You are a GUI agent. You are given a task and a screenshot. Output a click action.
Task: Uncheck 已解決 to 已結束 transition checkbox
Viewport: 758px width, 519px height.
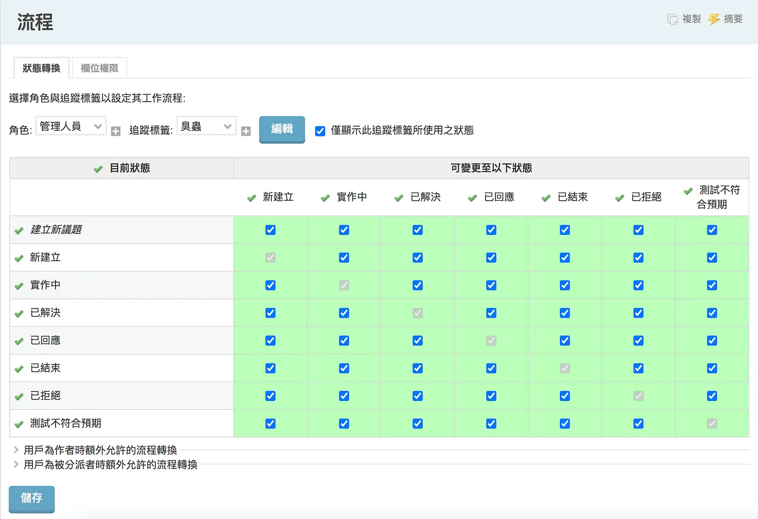pos(565,313)
